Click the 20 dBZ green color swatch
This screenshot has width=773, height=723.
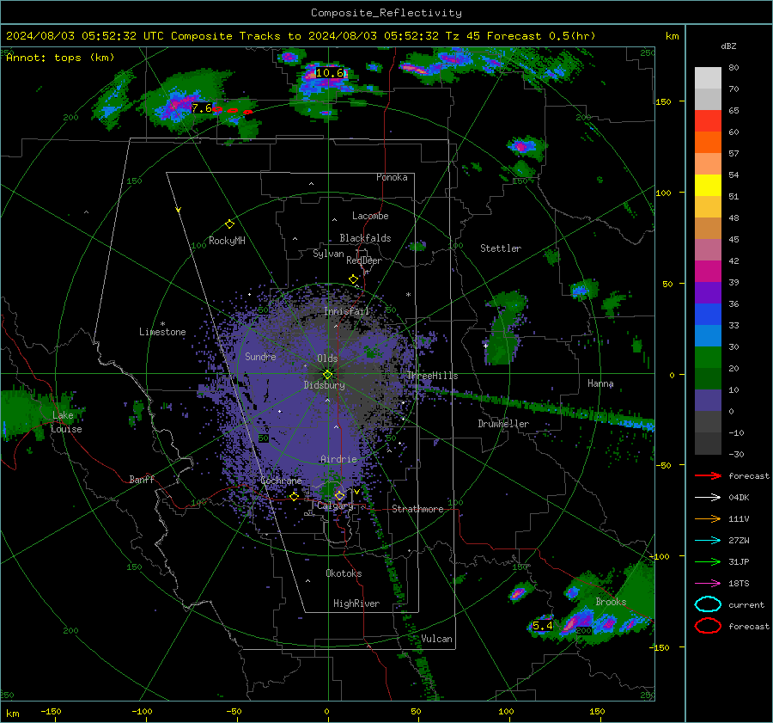click(708, 357)
